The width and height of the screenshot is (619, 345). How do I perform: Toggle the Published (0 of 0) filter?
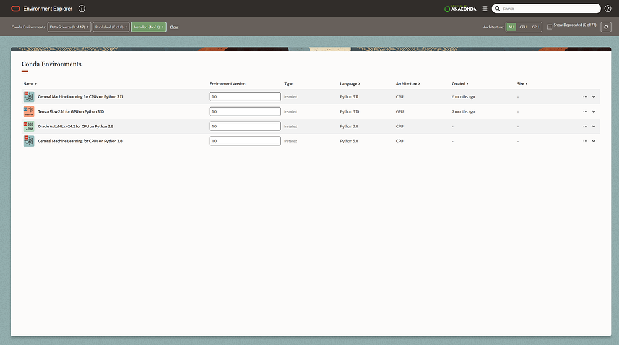coord(111,27)
